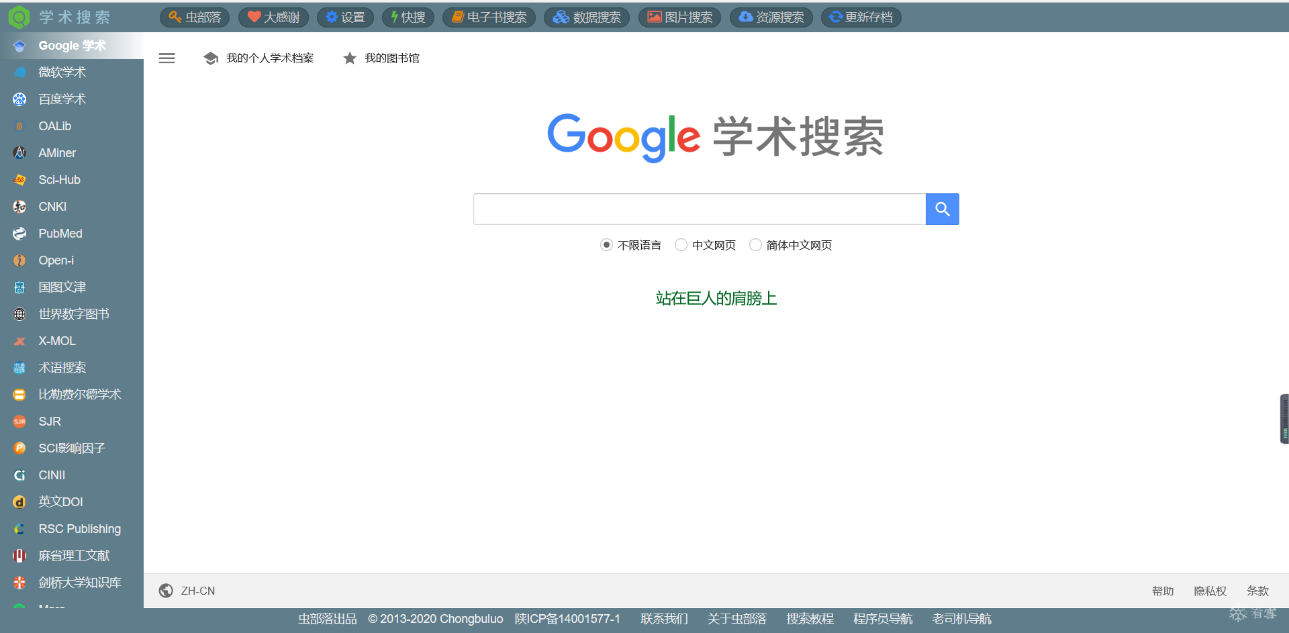Screen dimensions: 1289x633
Task: Click the PubMed sidebar icon
Action: click(x=19, y=234)
